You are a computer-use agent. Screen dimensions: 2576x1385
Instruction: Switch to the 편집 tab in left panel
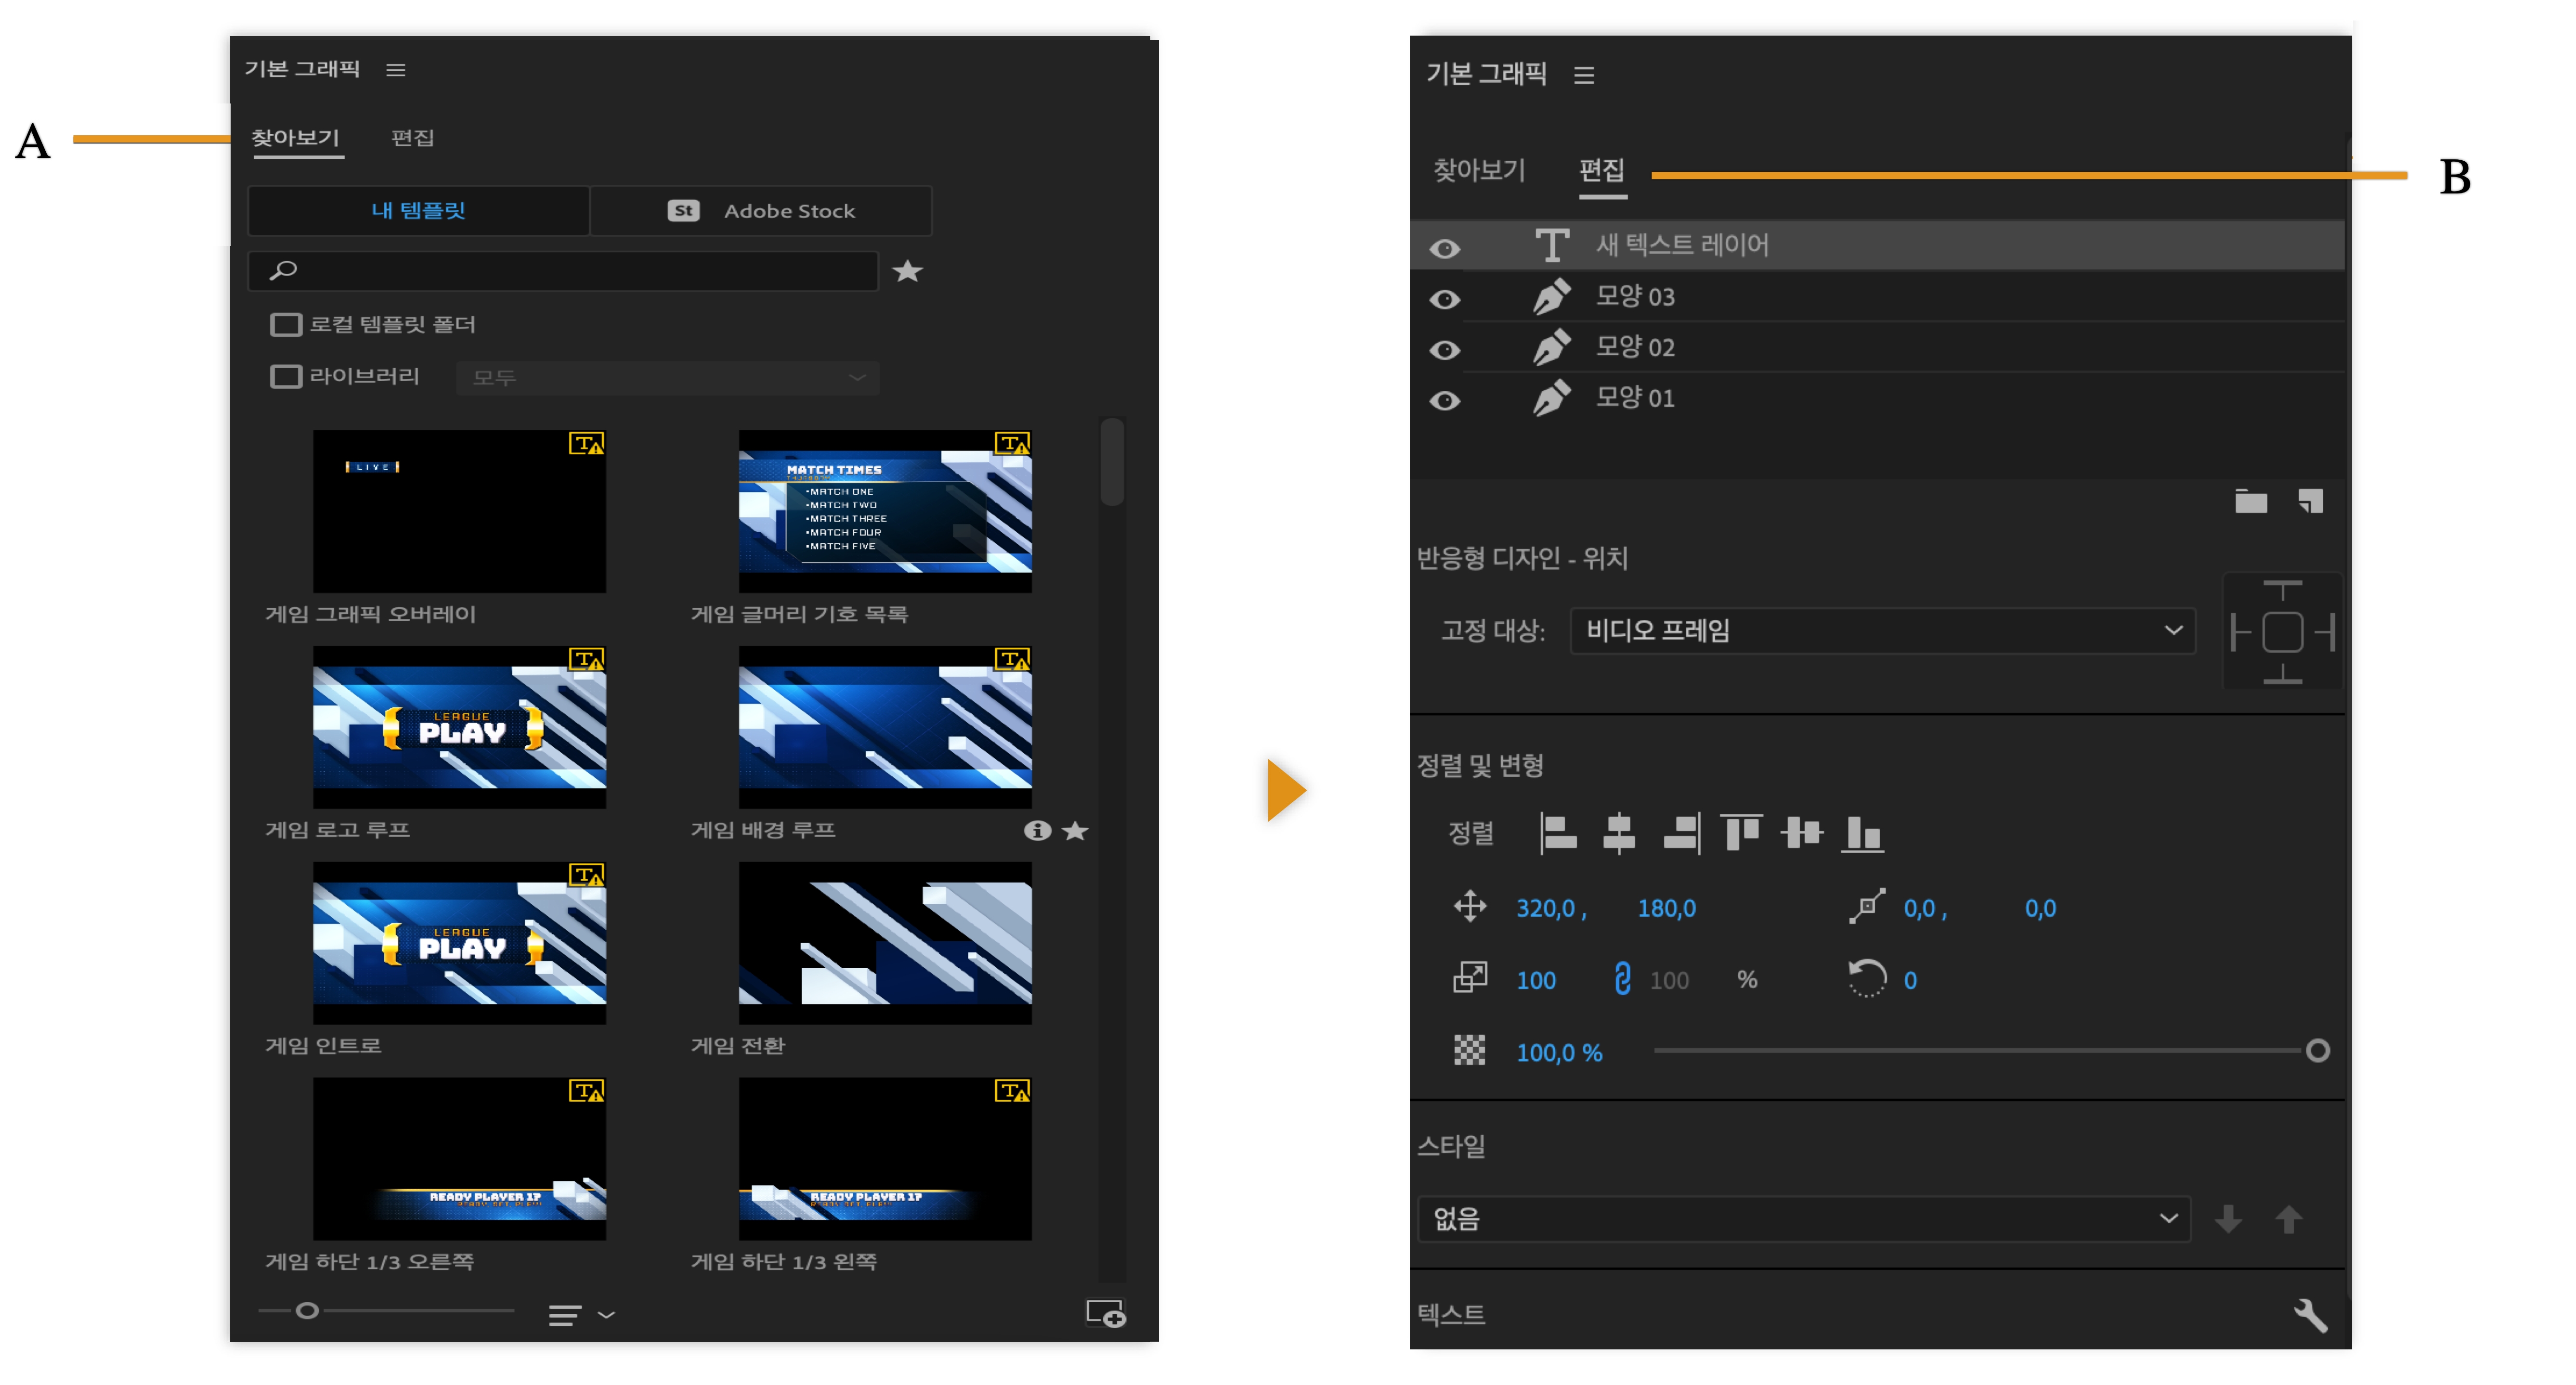point(412,138)
